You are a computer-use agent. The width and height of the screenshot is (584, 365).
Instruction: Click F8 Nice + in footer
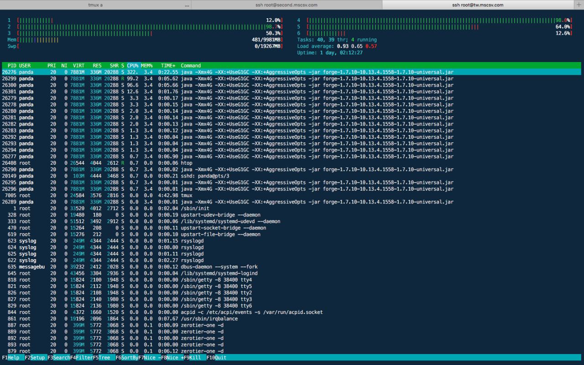(172, 358)
